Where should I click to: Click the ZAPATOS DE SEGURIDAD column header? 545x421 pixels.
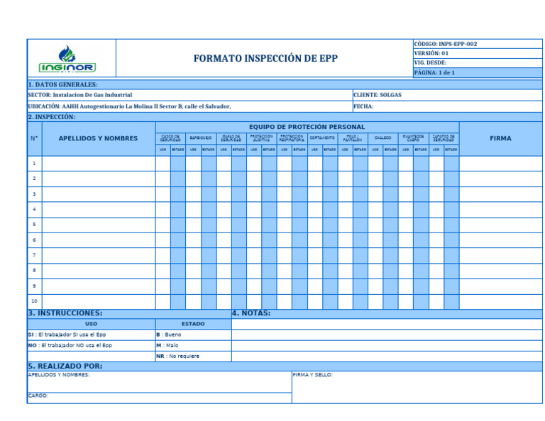coord(444,138)
